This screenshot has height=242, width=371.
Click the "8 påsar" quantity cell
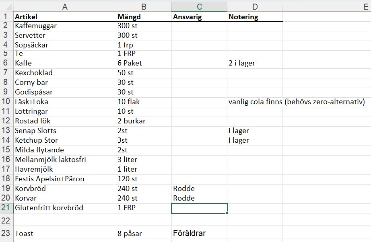pos(144,233)
